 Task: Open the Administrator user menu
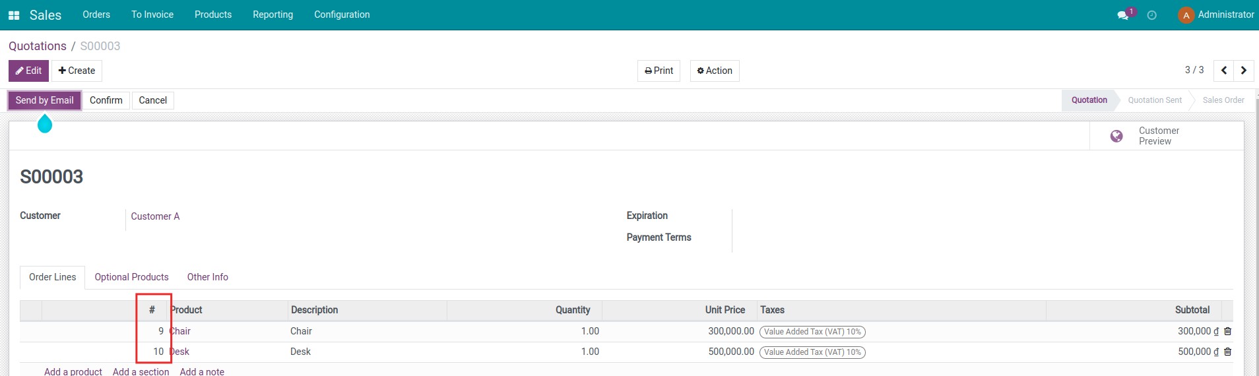(1216, 15)
